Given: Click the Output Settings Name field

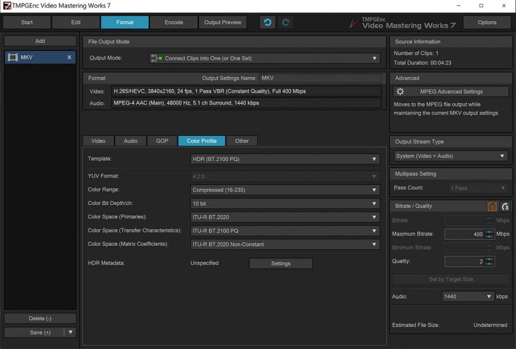Looking at the screenshot, I should click(x=319, y=78).
